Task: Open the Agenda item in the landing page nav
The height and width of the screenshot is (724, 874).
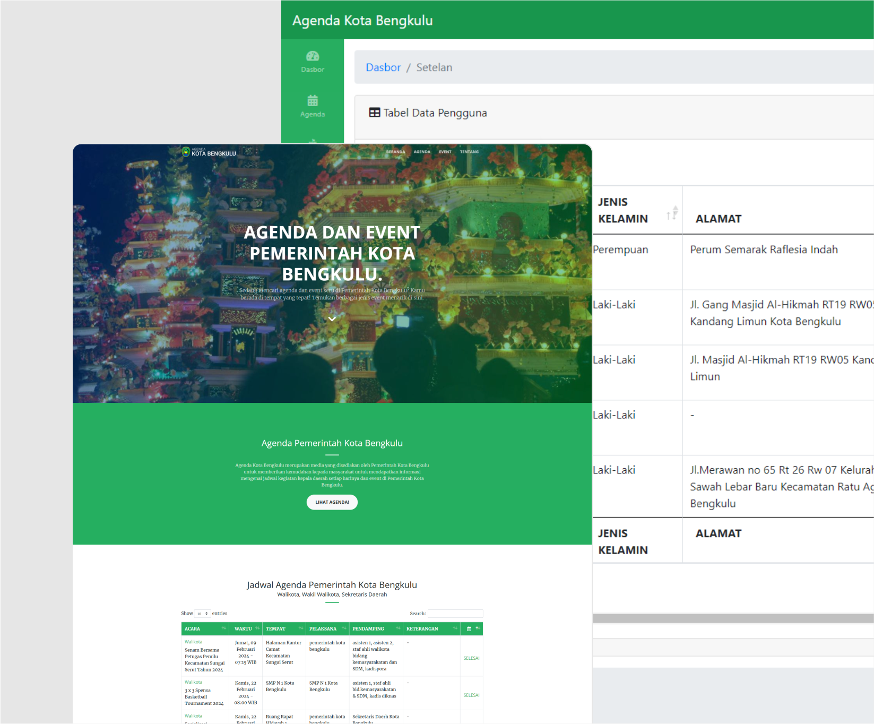Action: click(422, 152)
